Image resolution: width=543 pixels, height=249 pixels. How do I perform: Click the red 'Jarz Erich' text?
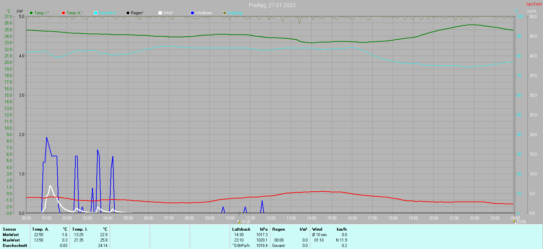point(534,4)
